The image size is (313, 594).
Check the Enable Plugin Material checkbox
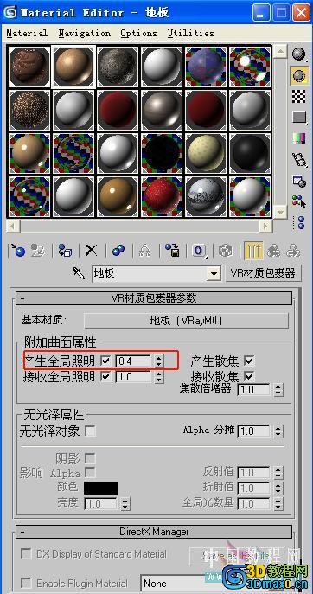[26, 582]
